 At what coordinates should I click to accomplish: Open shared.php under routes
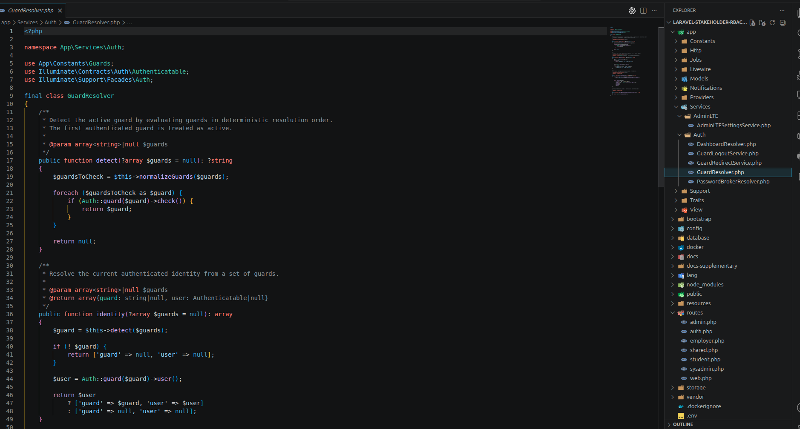click(x=704, y=350)
